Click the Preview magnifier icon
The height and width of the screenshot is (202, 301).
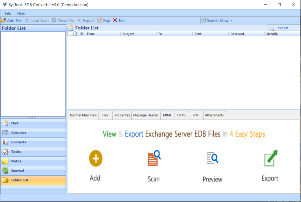213,158
